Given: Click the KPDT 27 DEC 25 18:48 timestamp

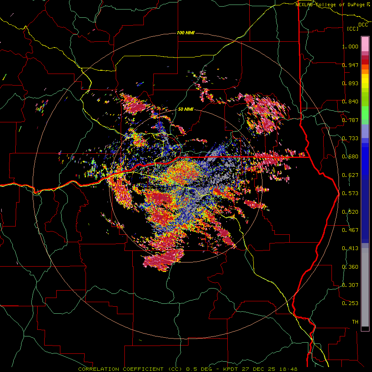Looking at the screenshot, I should (260, 369).
